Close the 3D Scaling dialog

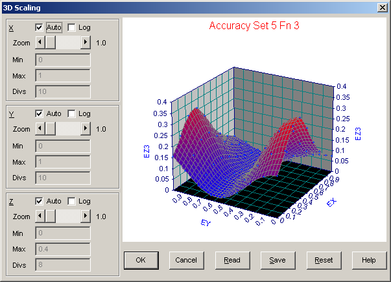(383, 8)
